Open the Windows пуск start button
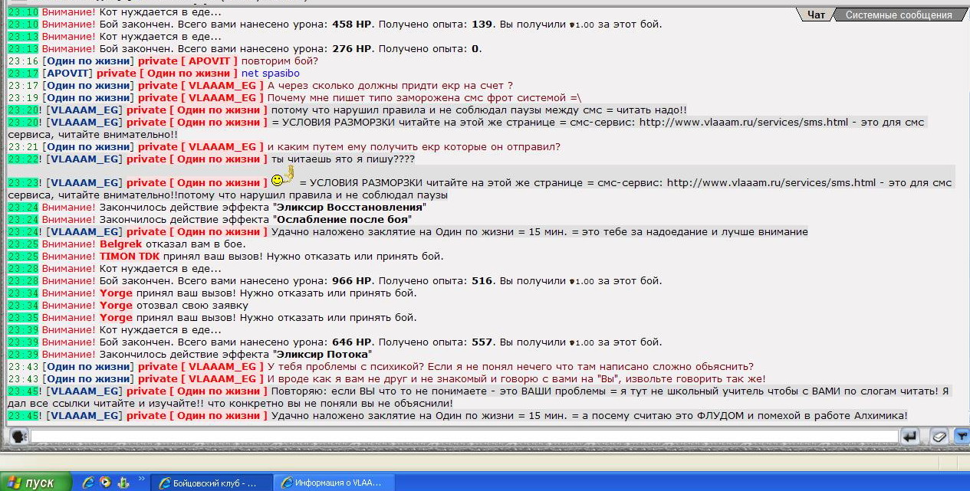Image resolution: width=970 pixels, height=491 pixels. coord(36,483)
